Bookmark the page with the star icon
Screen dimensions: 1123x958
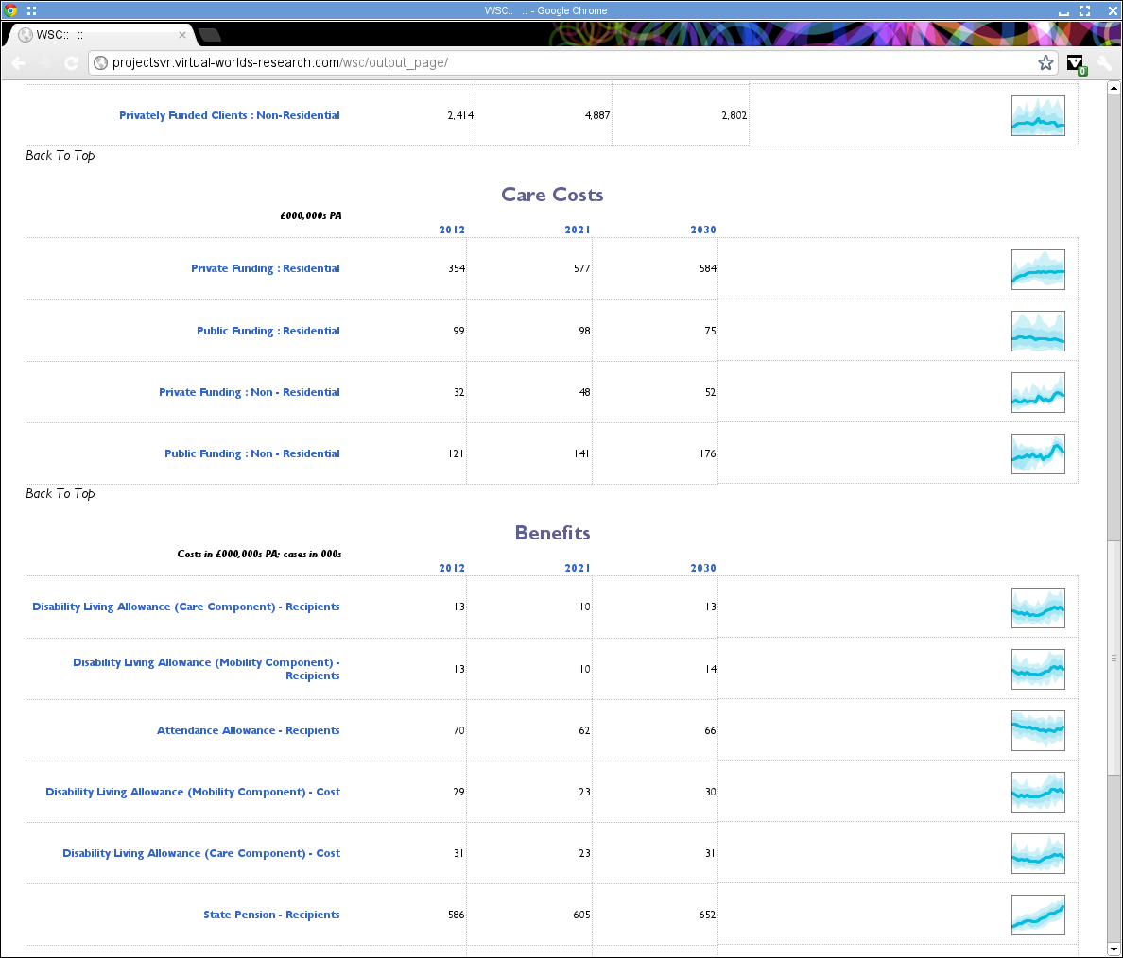(x=1045, y=62)
